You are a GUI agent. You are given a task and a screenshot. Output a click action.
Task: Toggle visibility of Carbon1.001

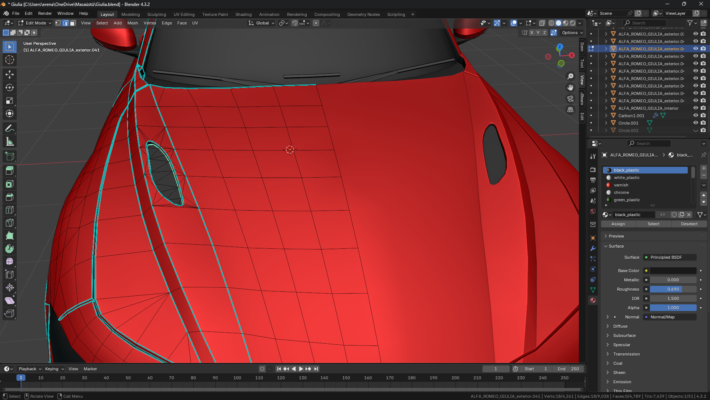click(x=696, y=116)
